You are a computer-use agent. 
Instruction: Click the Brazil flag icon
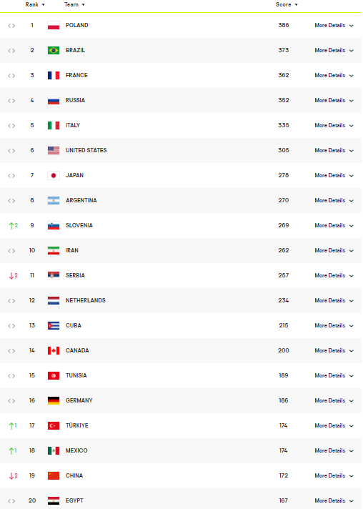[54, 50]
